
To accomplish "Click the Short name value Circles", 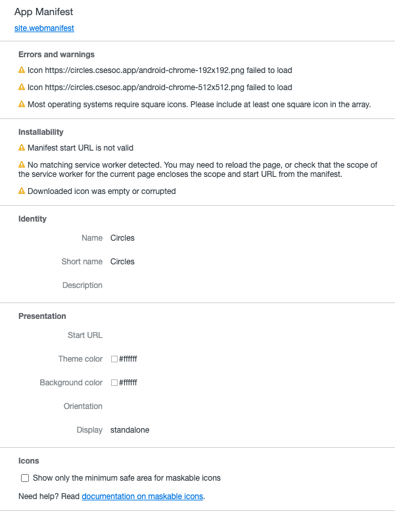I will pos(122,262).
